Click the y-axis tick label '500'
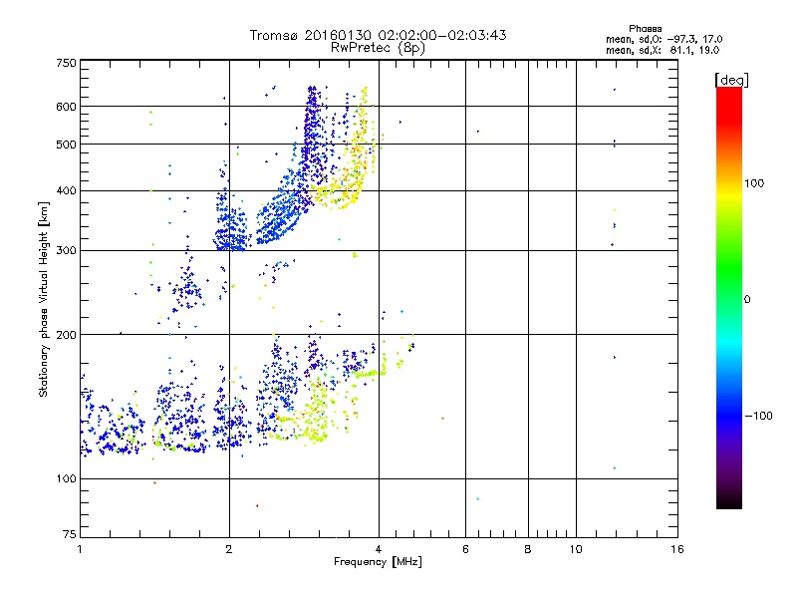The width and height of the screenshot is (797, 598). (67, 145)
